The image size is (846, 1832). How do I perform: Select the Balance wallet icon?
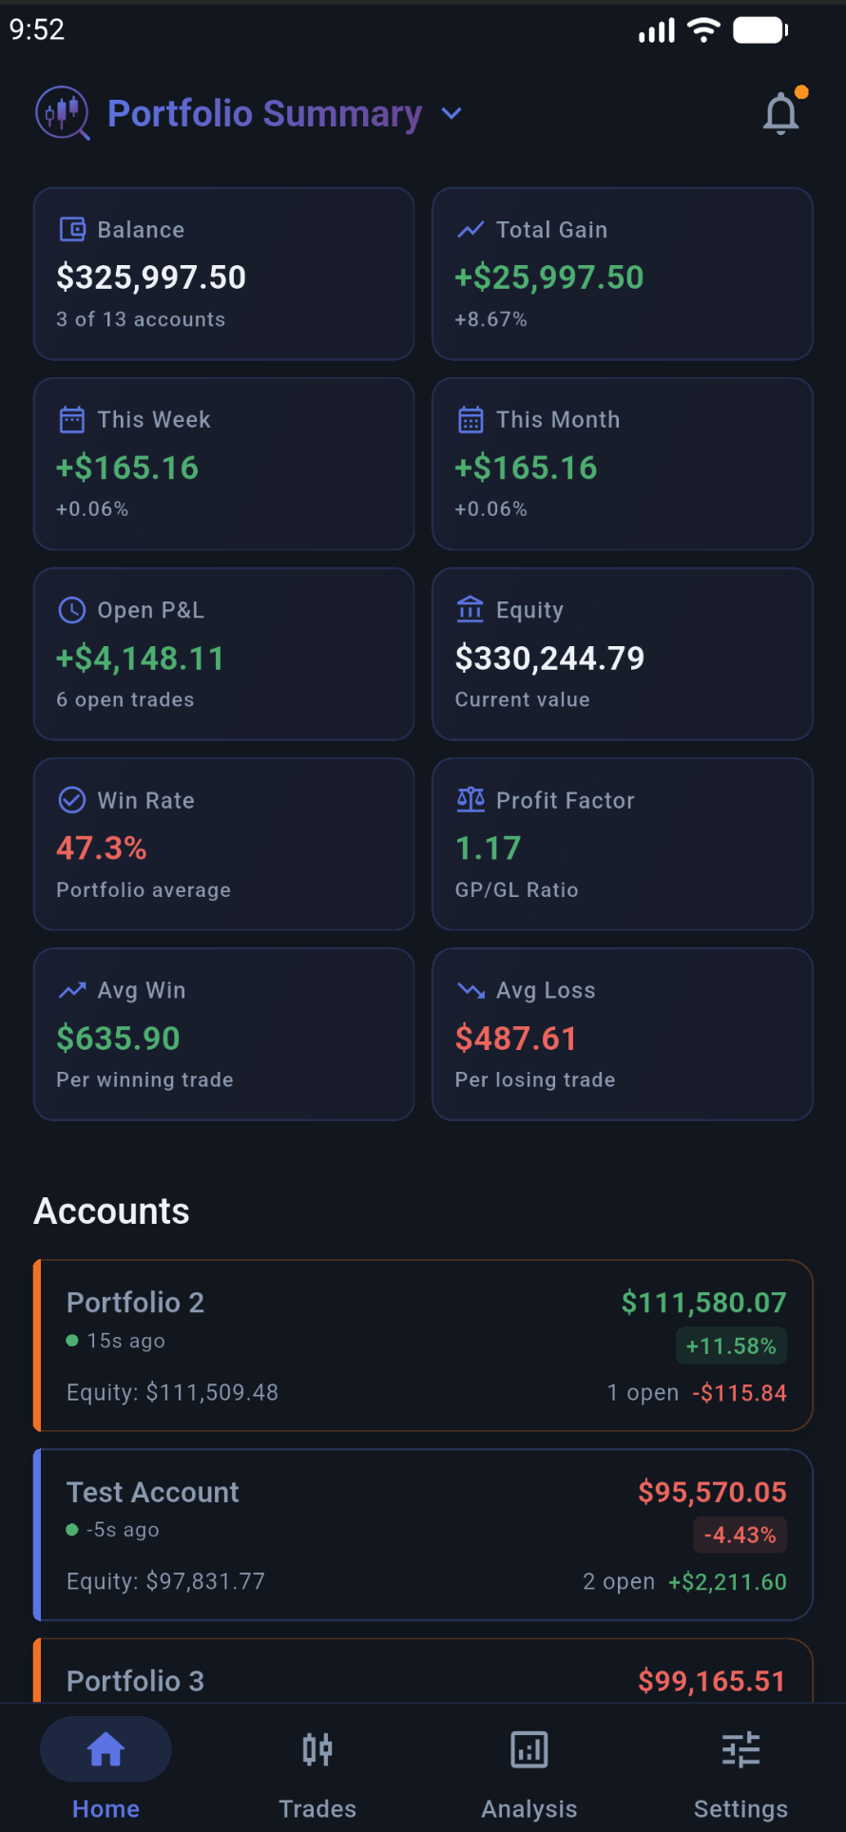71,229
